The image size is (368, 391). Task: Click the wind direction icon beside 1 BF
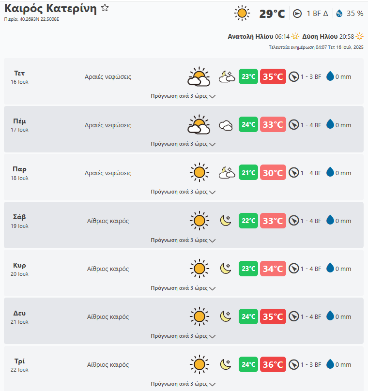(x=297, y=14)
